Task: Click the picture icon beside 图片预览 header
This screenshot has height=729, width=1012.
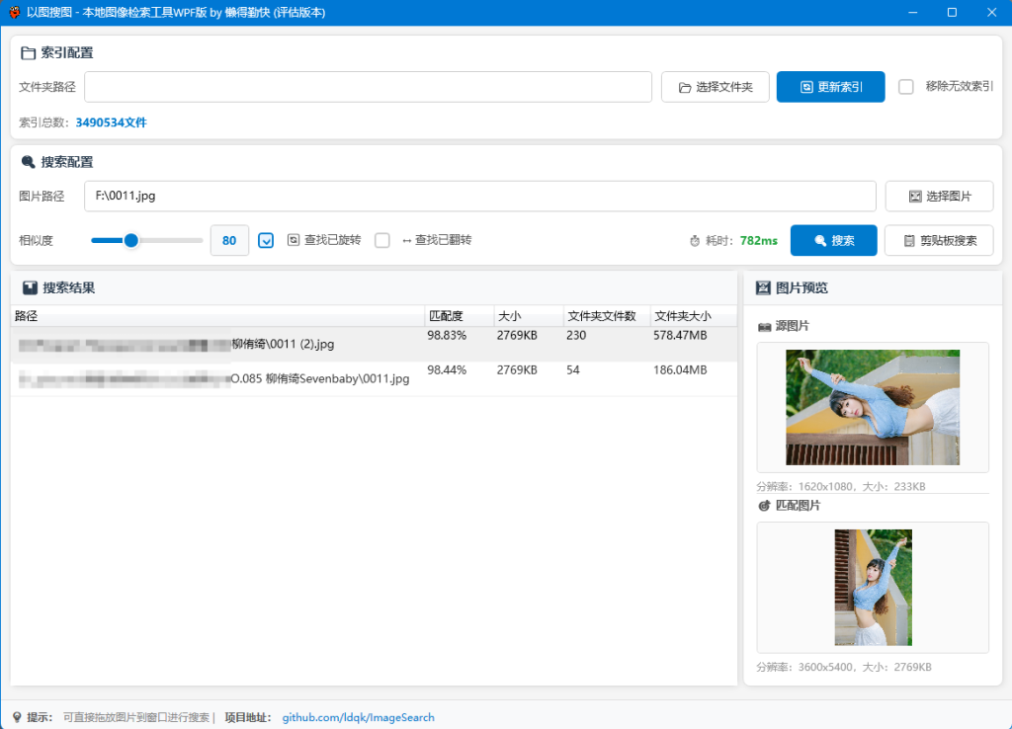Action: click(x=763, y=288)
